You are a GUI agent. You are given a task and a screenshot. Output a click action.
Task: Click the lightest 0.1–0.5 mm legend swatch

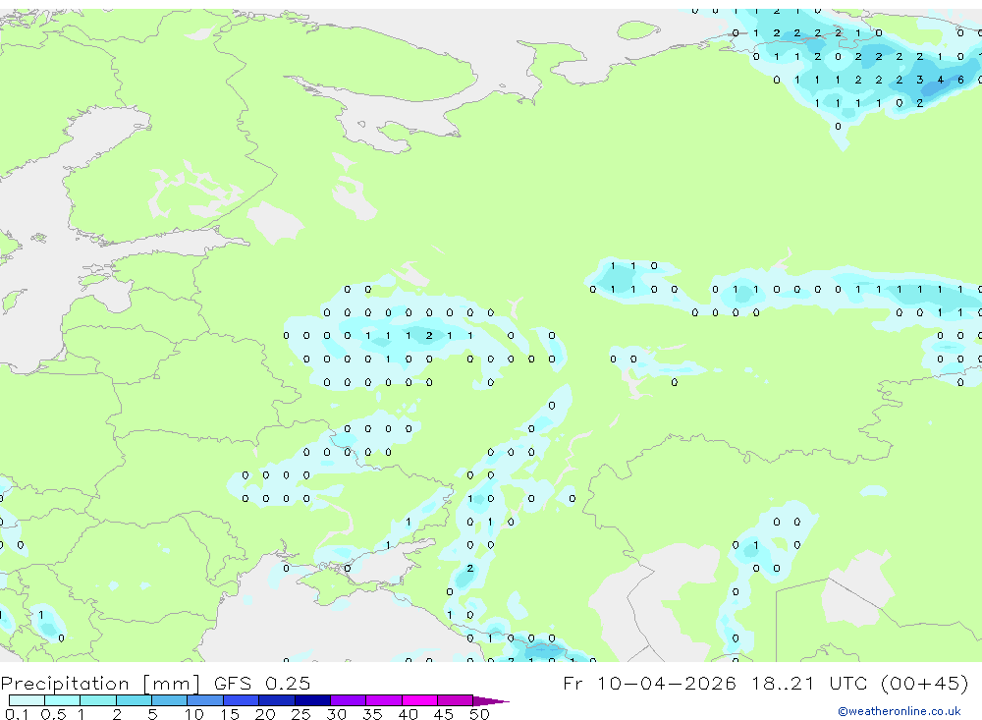pyautogui.click(x=27, y=700)
